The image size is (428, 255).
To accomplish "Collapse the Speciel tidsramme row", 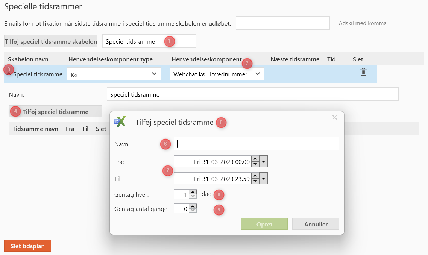I will coord(9,74).
